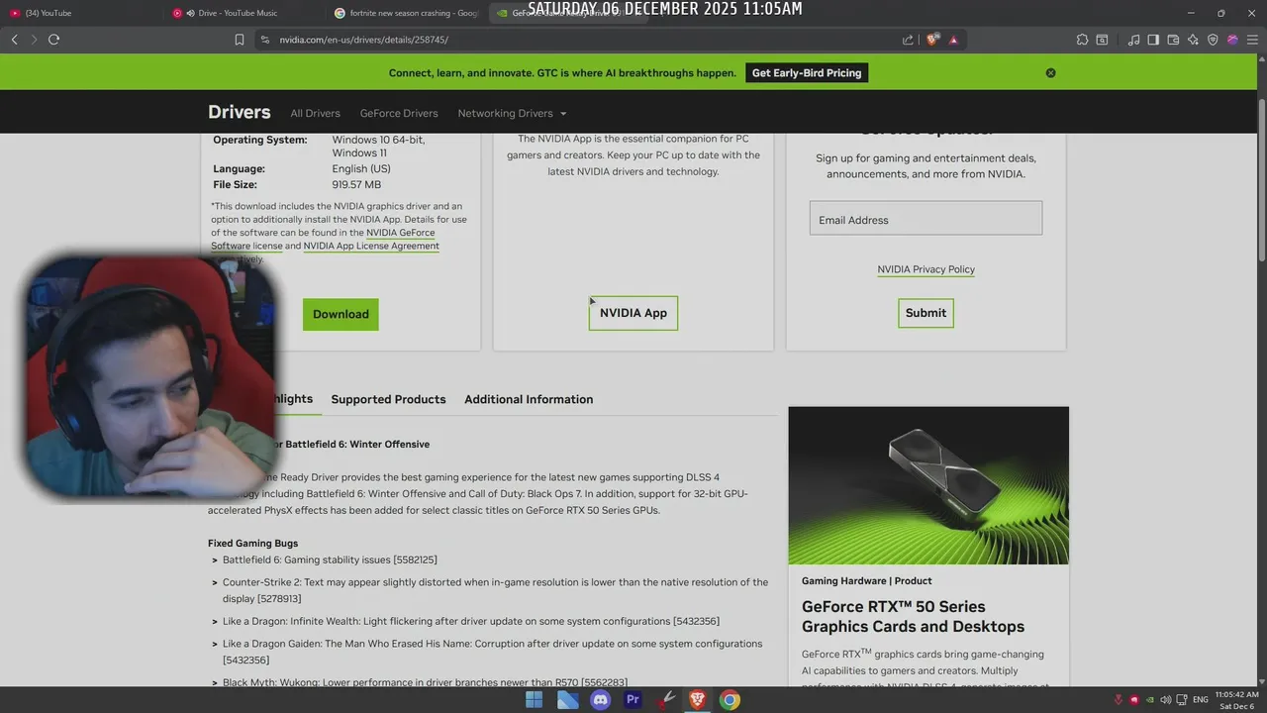The width and height of the screenshot is (1267, 713).
Task: Click 'Gaming Hardware | Product' label
Action: coord(866,581)
